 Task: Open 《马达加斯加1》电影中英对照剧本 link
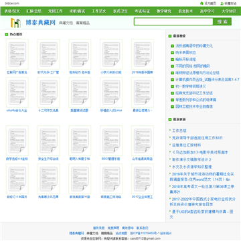[200, 153]
